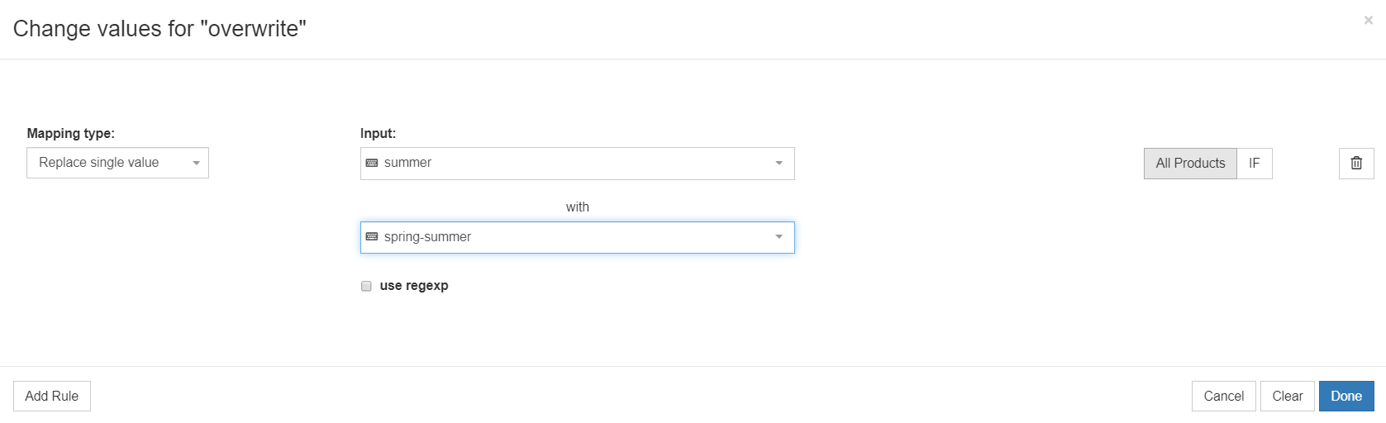Click the keyboard icon beside "spring-summer"
Screen dimensions: 1386x423
point(372,237)
